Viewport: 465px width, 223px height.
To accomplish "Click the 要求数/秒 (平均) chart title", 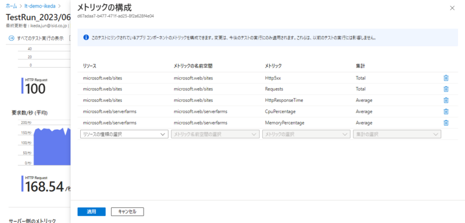I will pos(30,112).
